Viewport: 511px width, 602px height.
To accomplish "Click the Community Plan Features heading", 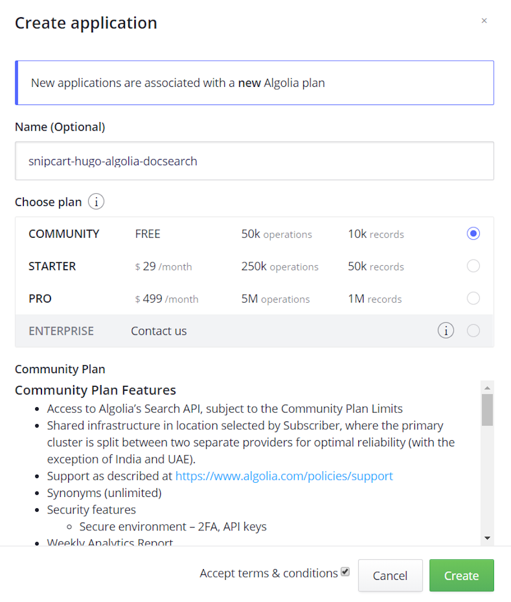I will [x=95, y=390].
